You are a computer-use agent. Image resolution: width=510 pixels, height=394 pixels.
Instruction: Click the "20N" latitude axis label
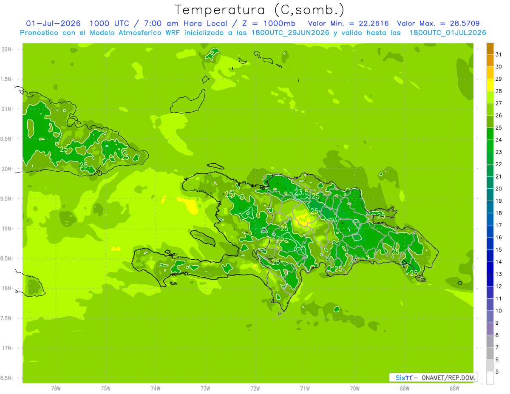pyautogui.click(x=6, y=169)
